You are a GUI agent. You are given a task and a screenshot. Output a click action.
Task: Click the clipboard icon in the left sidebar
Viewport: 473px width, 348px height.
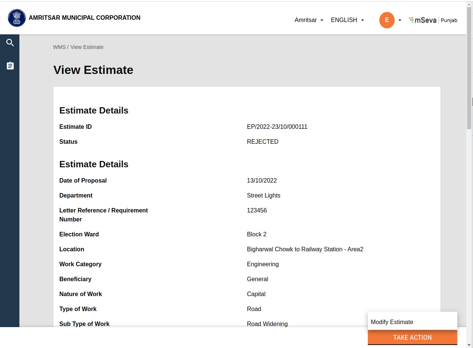pyautogui.click(x=10, y=66)
